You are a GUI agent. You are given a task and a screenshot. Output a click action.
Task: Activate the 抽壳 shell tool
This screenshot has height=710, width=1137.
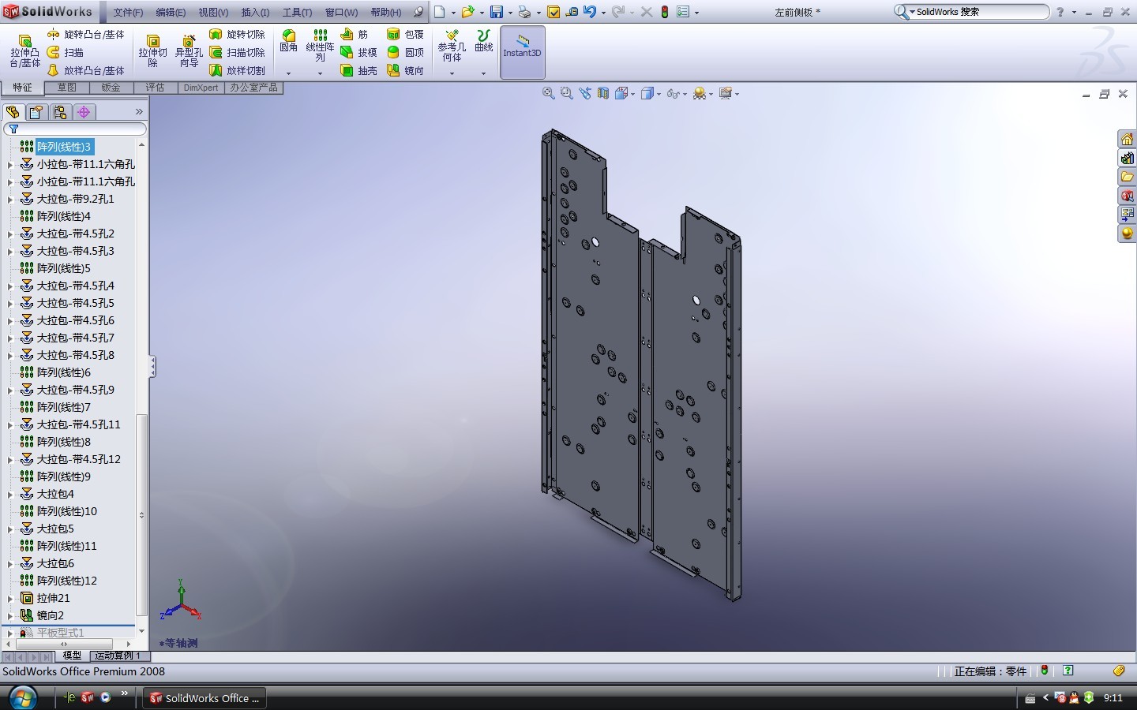tap(358, 70)
